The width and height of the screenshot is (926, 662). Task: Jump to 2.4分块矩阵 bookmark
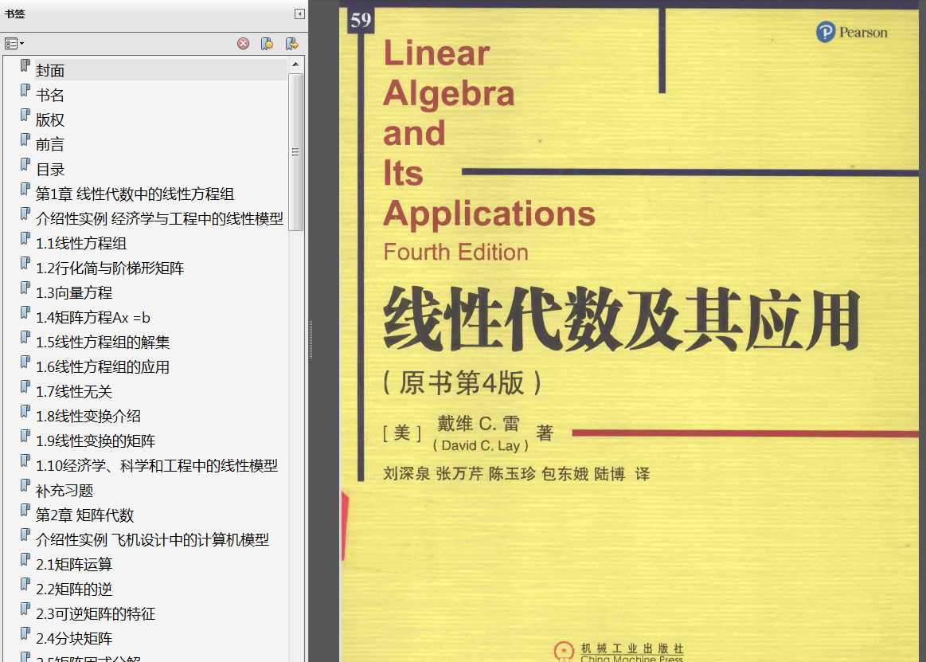coord(74,639)
